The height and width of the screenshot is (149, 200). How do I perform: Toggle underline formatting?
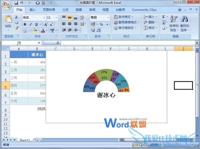point(36,24)
